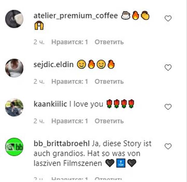Like sejdic.eldin's comment with heart icon
The height and width of the screenshot is (182, 187).
[x=168, y=68]
